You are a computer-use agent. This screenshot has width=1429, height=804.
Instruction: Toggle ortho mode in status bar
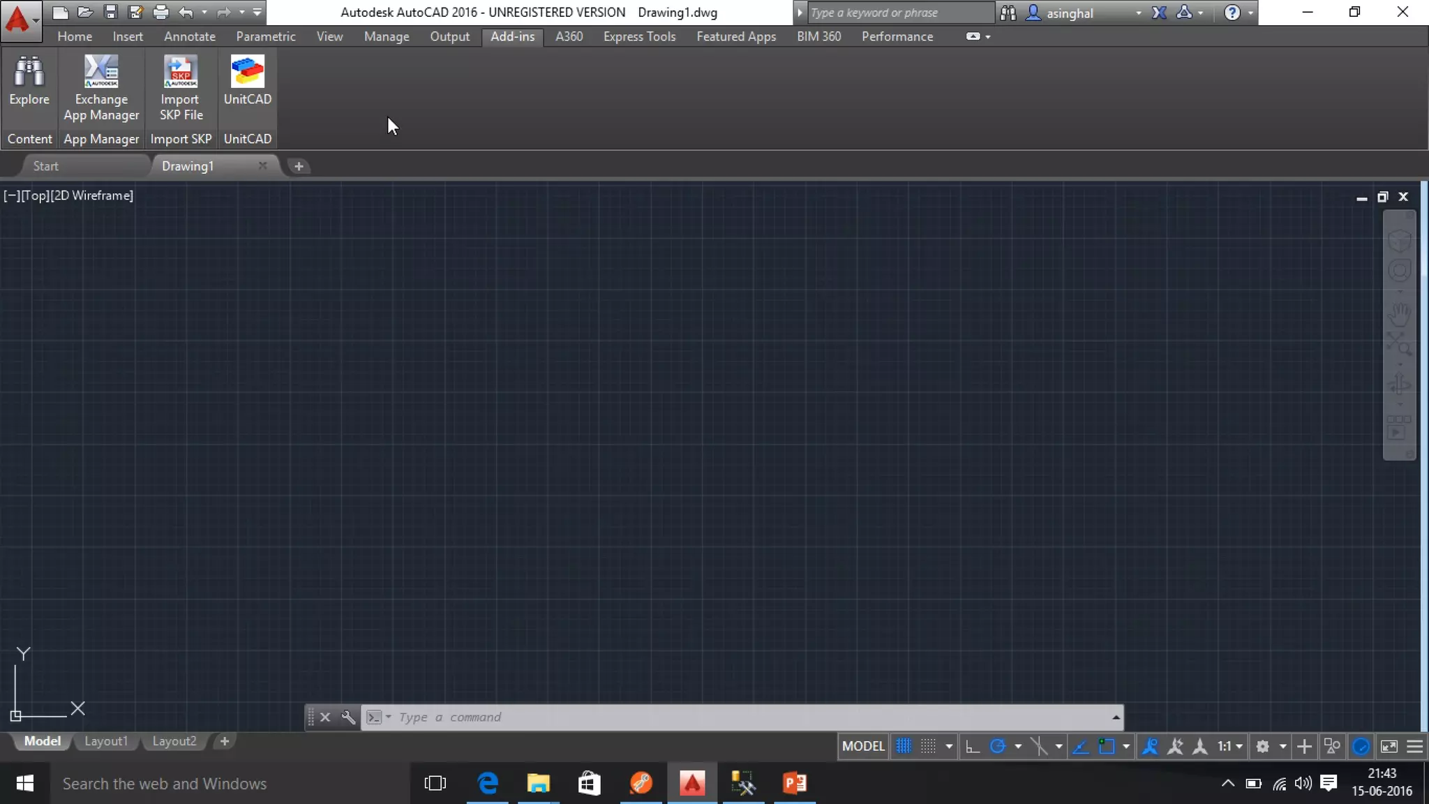972,746
